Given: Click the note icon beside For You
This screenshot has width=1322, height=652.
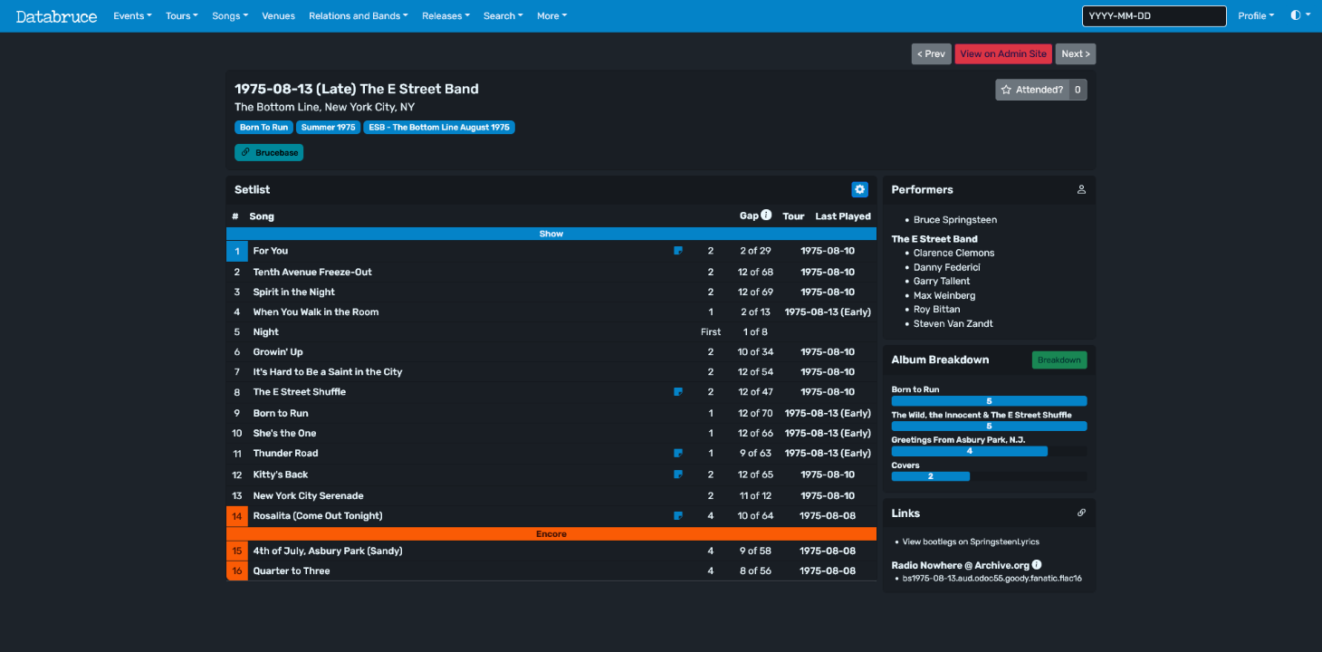Looking at the screenshot, I should 678,251.
